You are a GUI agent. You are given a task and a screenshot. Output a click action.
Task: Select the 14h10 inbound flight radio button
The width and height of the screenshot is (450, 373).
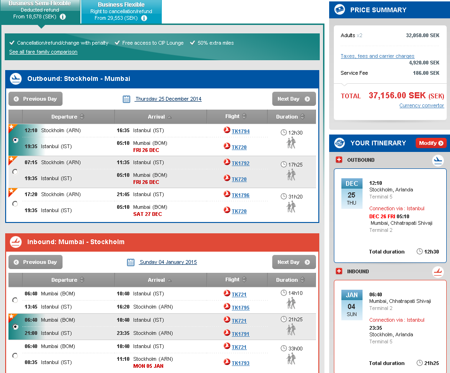pos(15,300)
